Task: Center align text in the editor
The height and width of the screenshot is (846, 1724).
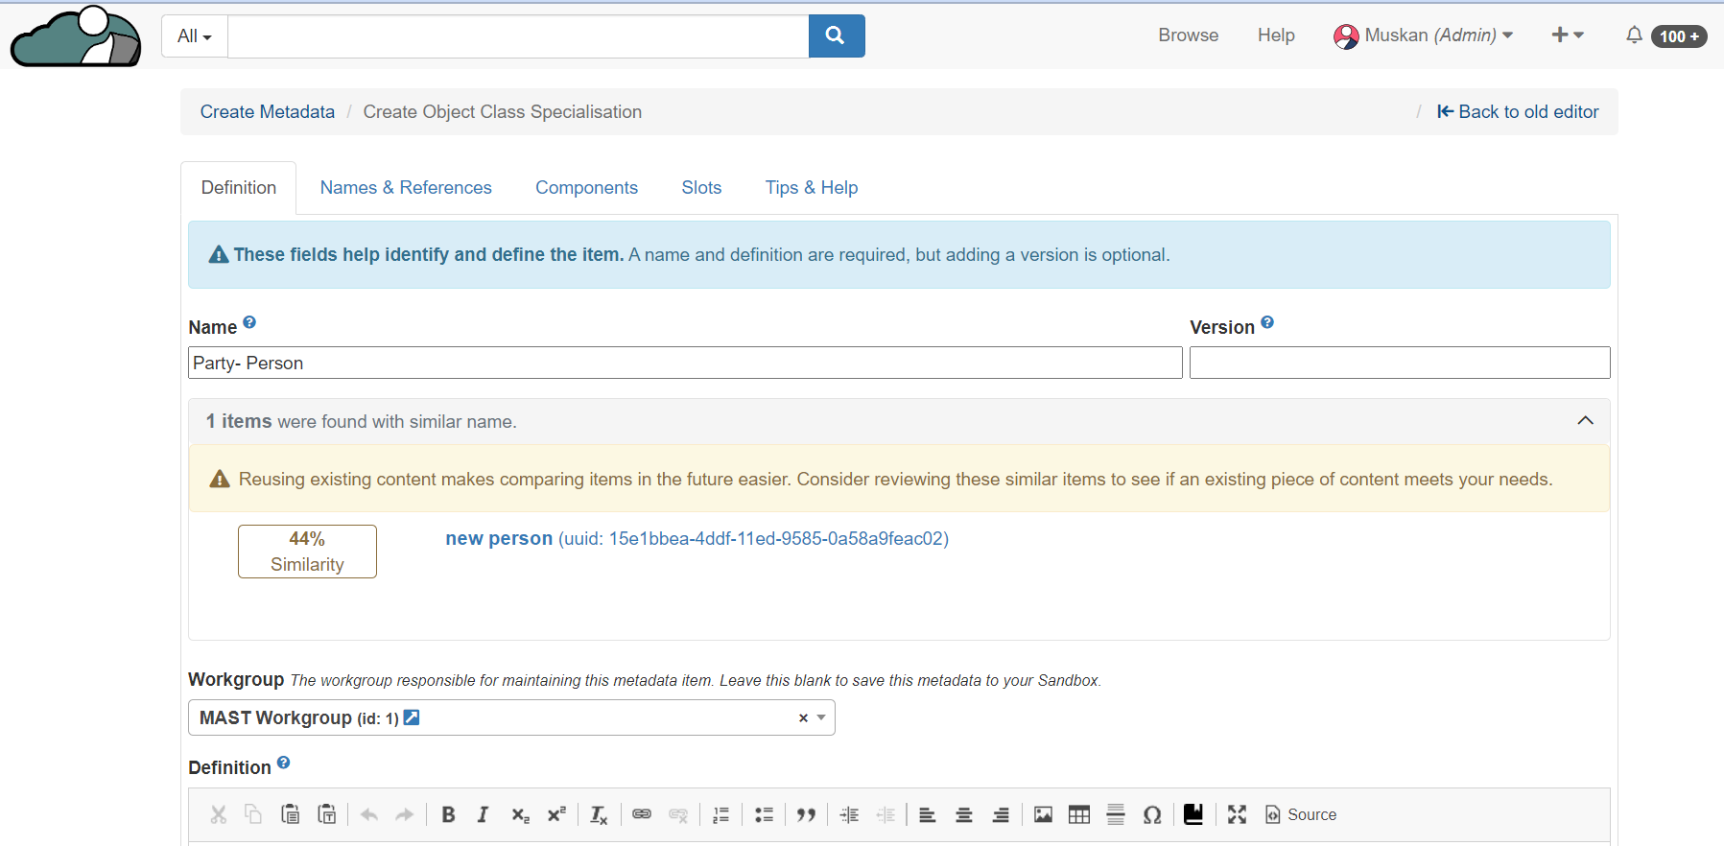Action: coord(964,814)
